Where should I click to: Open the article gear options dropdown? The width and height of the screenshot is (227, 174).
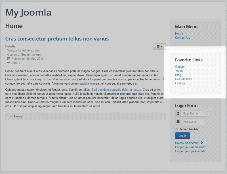159,46
